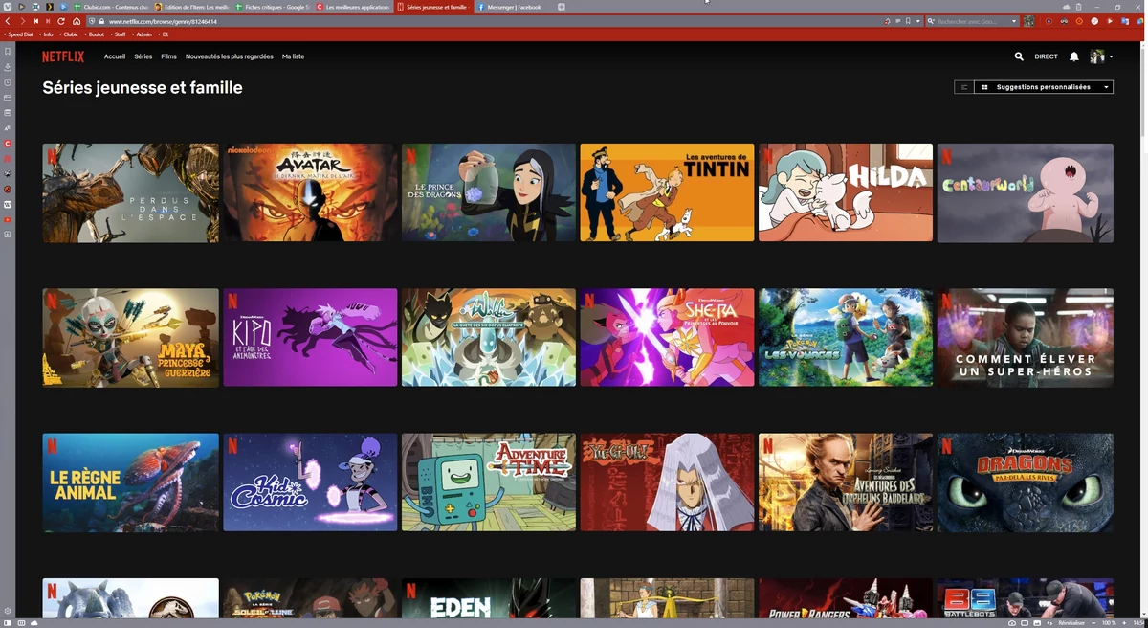Switch to the Clubic.com browser tab
The width and height of the screenshot is (1148, 628).
point(111,7)
